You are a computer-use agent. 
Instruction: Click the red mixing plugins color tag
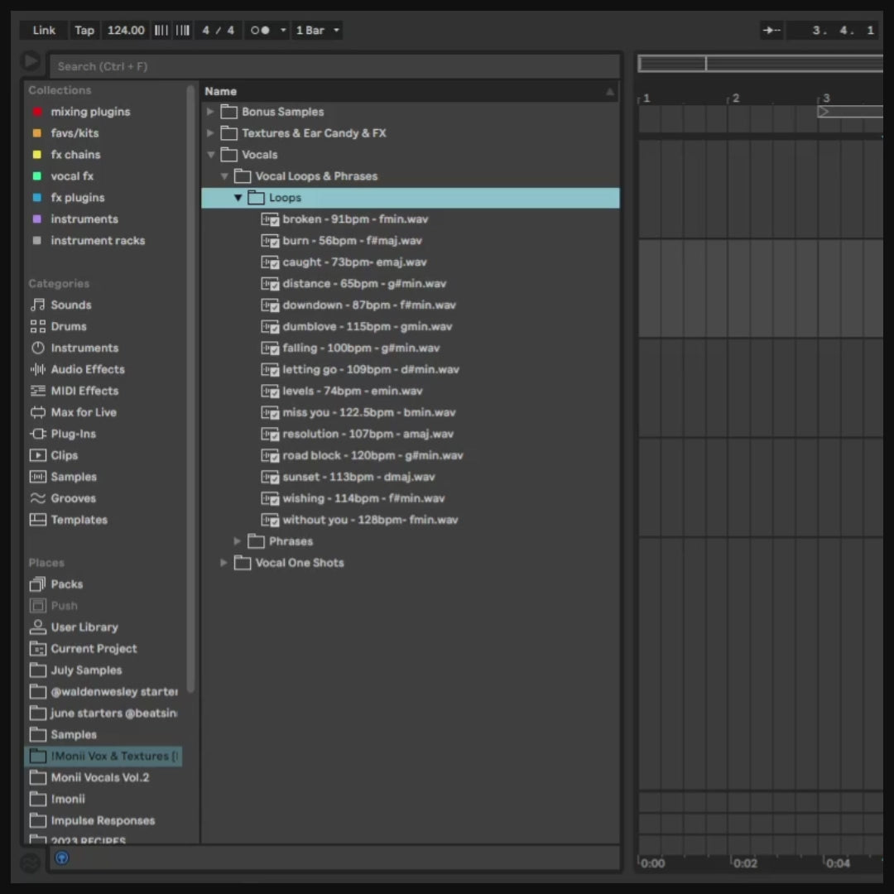pyautogui.click(x=36, y=112)
